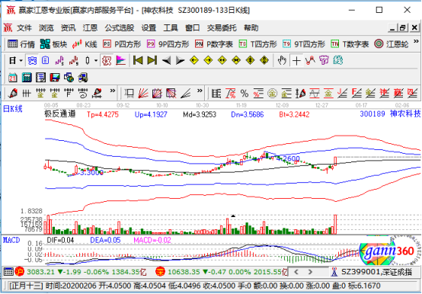422x294 pixels.
Task: Click SZ399001 深证成指 status entry
Action: [x=376, y=272]
